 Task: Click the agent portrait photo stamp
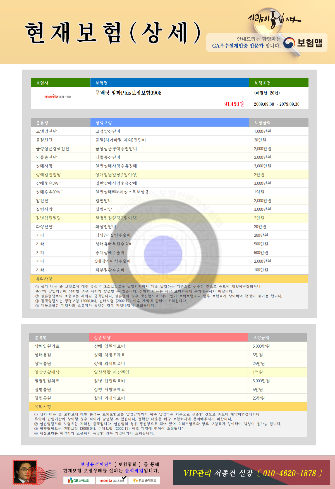(25, 472)
